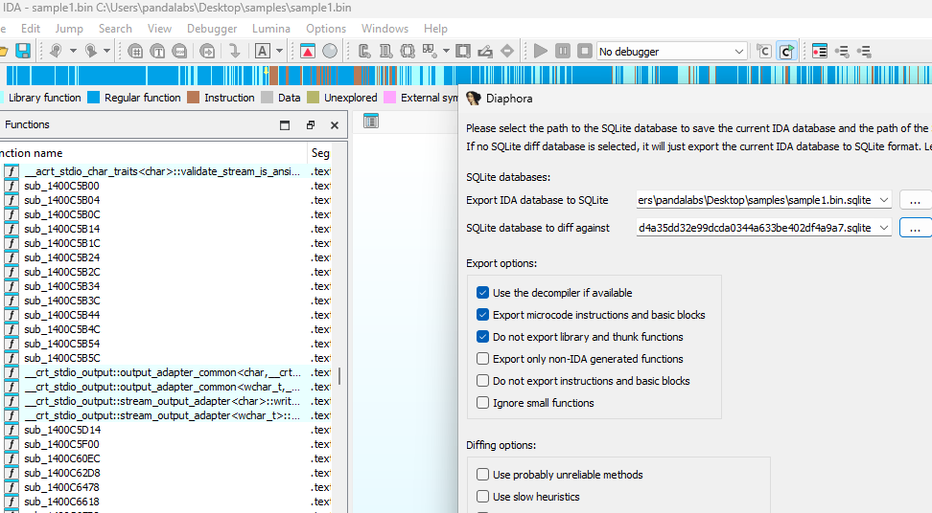Image resolution: width=932 pixels, height=513 pixels.
Task: Click the list view icon beside Functions panel
Action: (371, 121)
